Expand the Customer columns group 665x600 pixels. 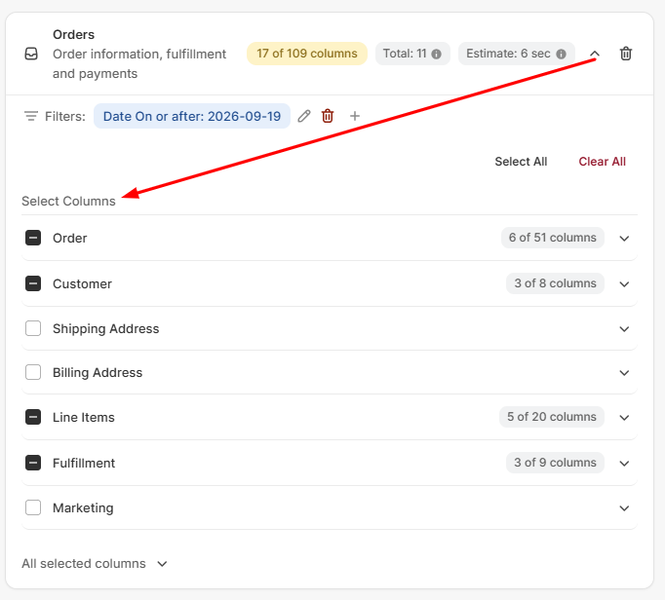624,283
